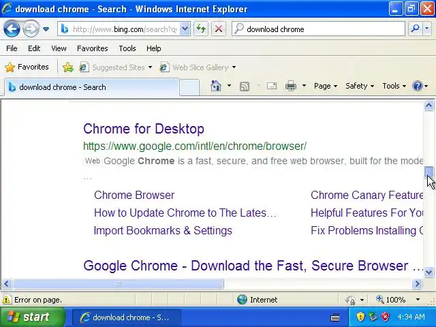Click the red shield alert tray icon
The width and height of the screenshot is (436, 327).
coord(386,316)
